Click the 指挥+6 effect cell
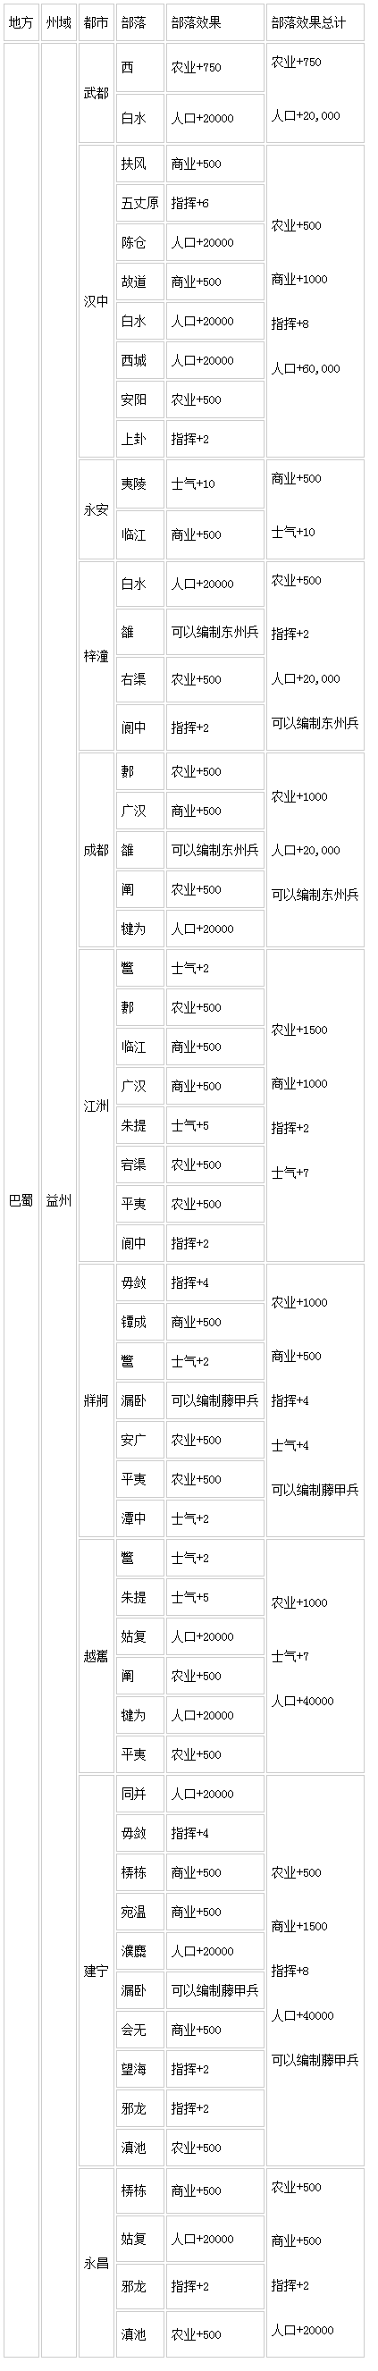Viewport: 378px width, 2371px height. pos(214,204)
